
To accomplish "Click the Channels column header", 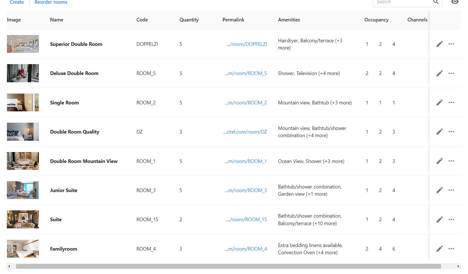I will (417, 20).
